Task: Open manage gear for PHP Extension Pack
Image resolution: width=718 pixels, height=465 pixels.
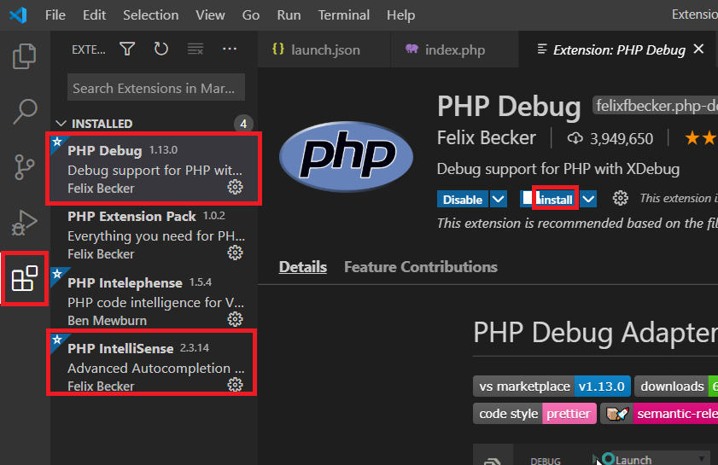Action: [235, 253]
